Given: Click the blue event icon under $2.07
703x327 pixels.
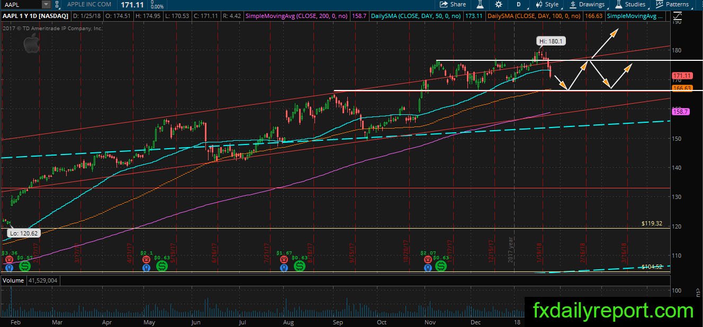Looking at the screenshot, I should click(x=427, y=268).
